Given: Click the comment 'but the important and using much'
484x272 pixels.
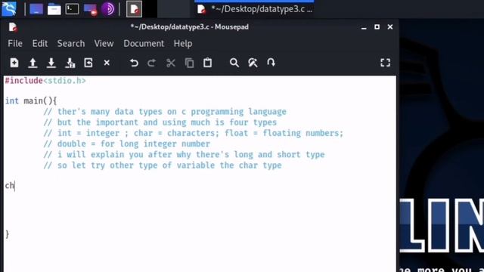Looking at the screenshot, I should pyautogui.click(x=160, y=122).
